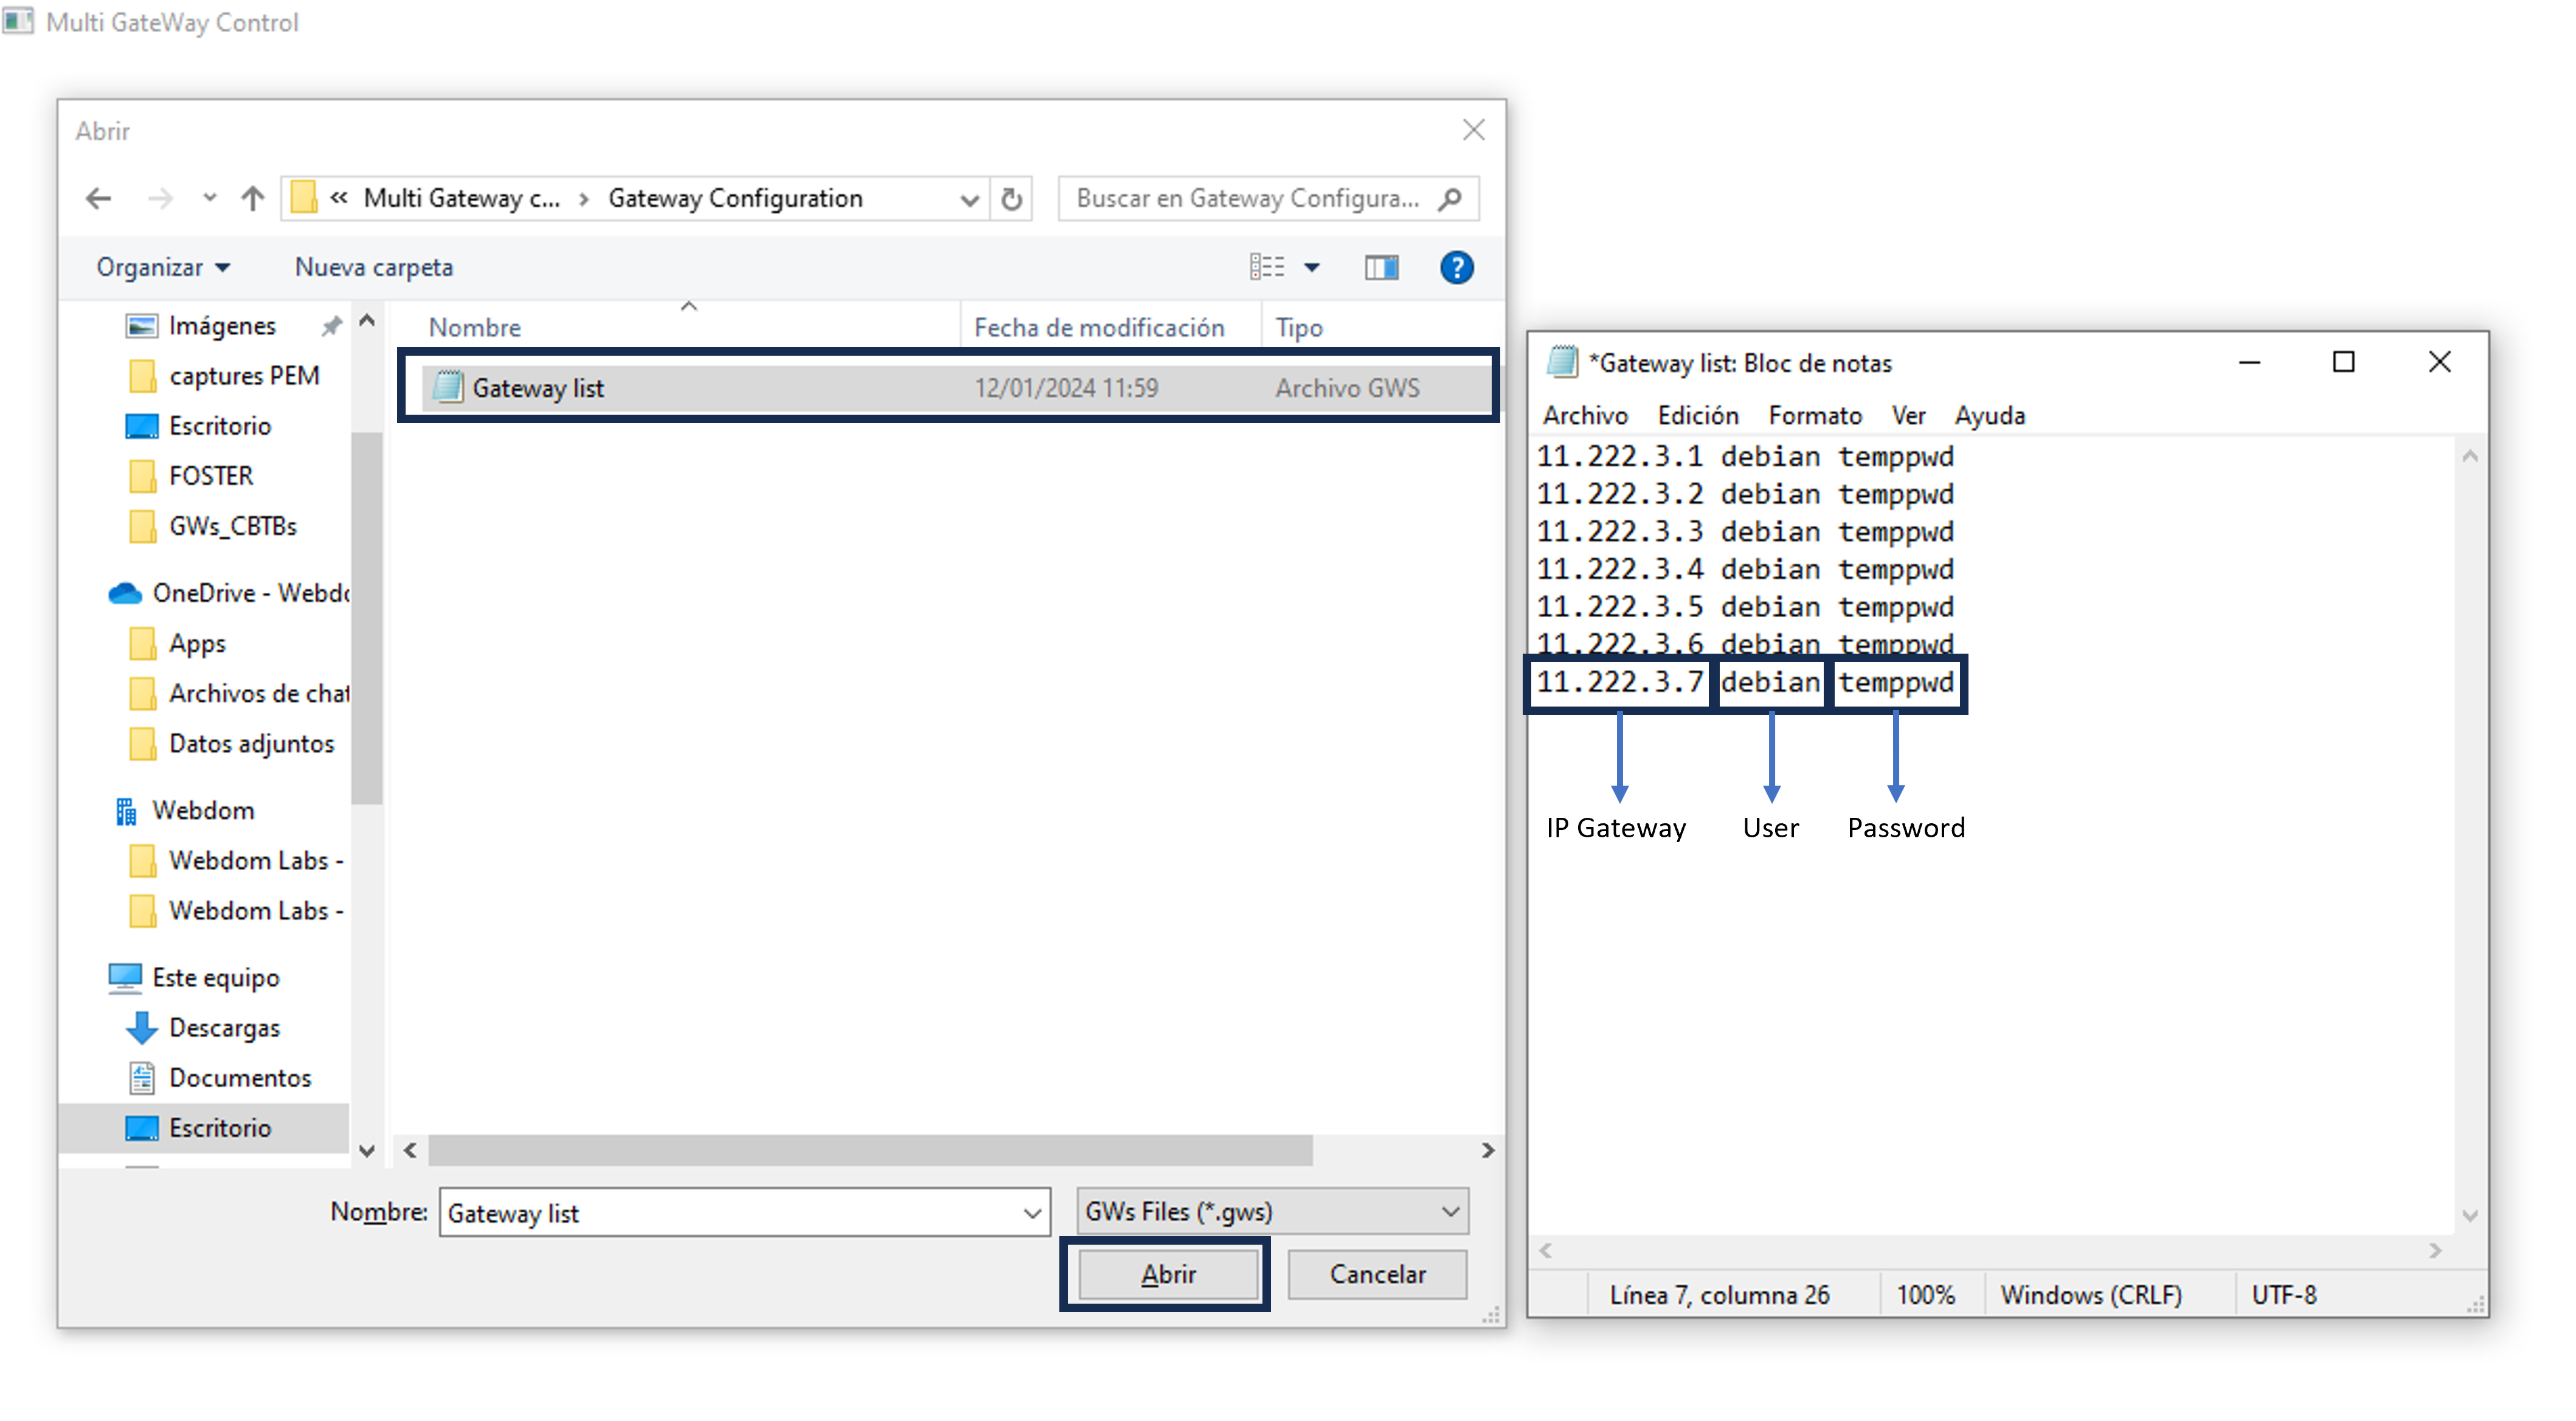Click the Help question mark icon
The width and height of the screenshot is (2576, 1421).
click(x=1457, y=267)
